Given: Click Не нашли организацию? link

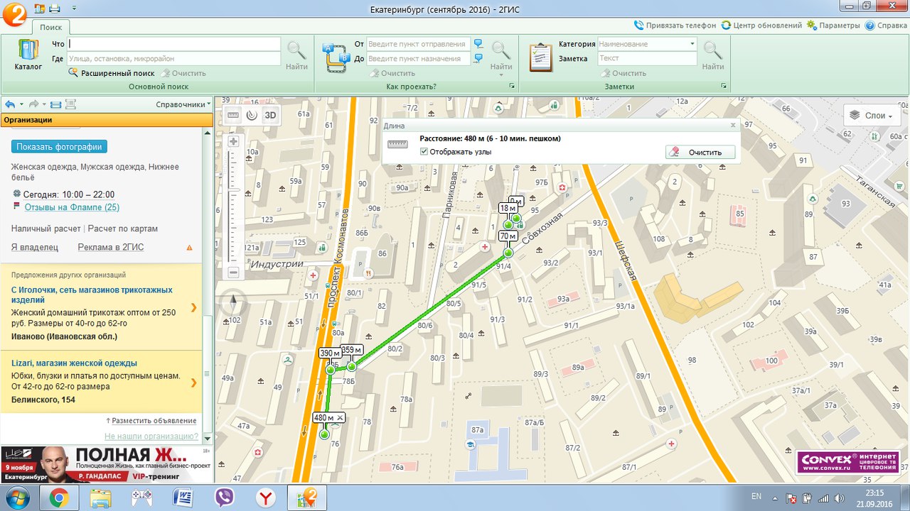Looking at the screenshot, I should 151,436.
